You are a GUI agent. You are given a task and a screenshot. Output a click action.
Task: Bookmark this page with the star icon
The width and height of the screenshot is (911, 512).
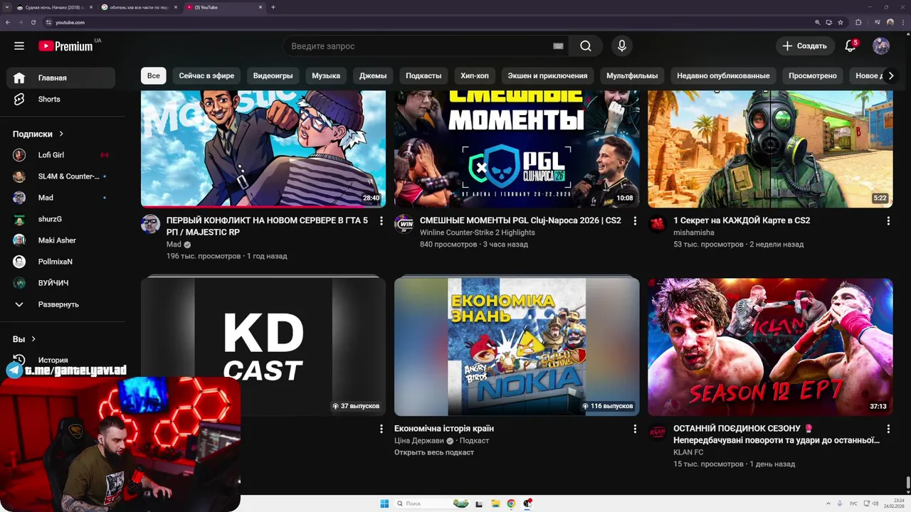click(841, 22)
